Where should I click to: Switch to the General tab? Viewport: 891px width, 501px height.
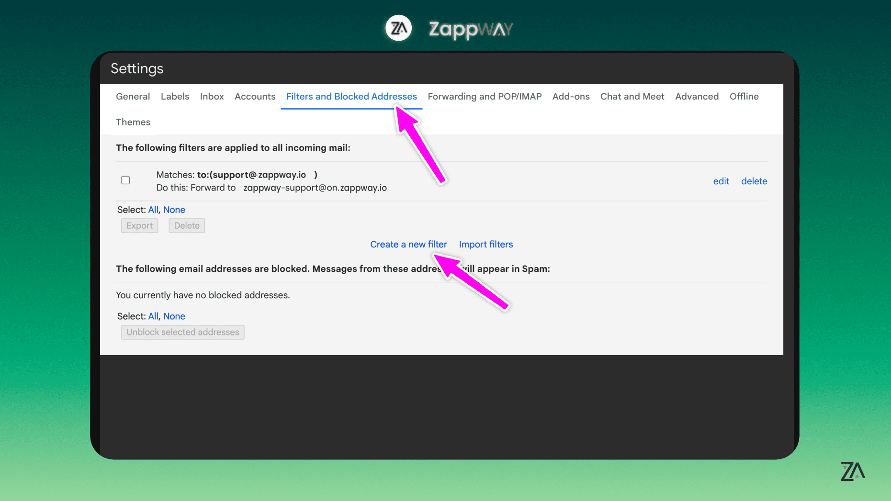click(x=133, y=96)
